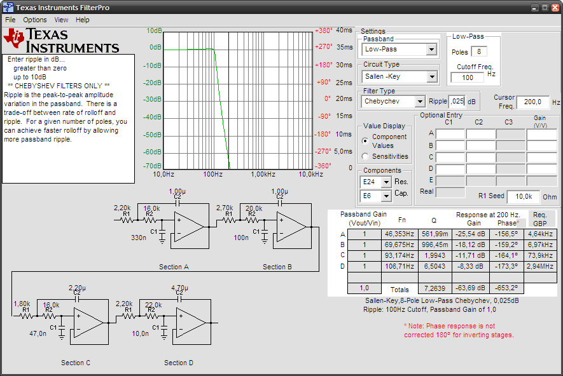The image size is (563, 376).
Task: Click Optional Entry row C C2 field
Action: 481,157
